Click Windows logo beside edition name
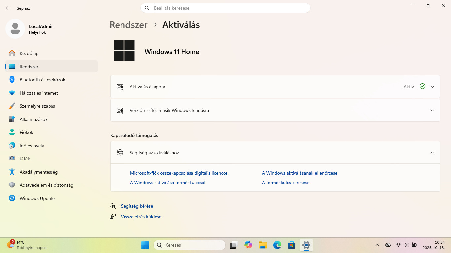 pos(124,50)
